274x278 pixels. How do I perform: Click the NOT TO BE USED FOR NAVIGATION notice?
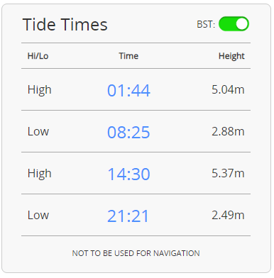[136, 253]
